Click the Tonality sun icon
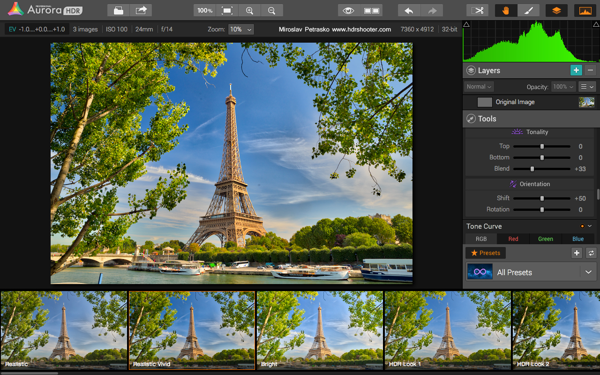This screenshot has width=600, height=375. (x=517, y=132)
